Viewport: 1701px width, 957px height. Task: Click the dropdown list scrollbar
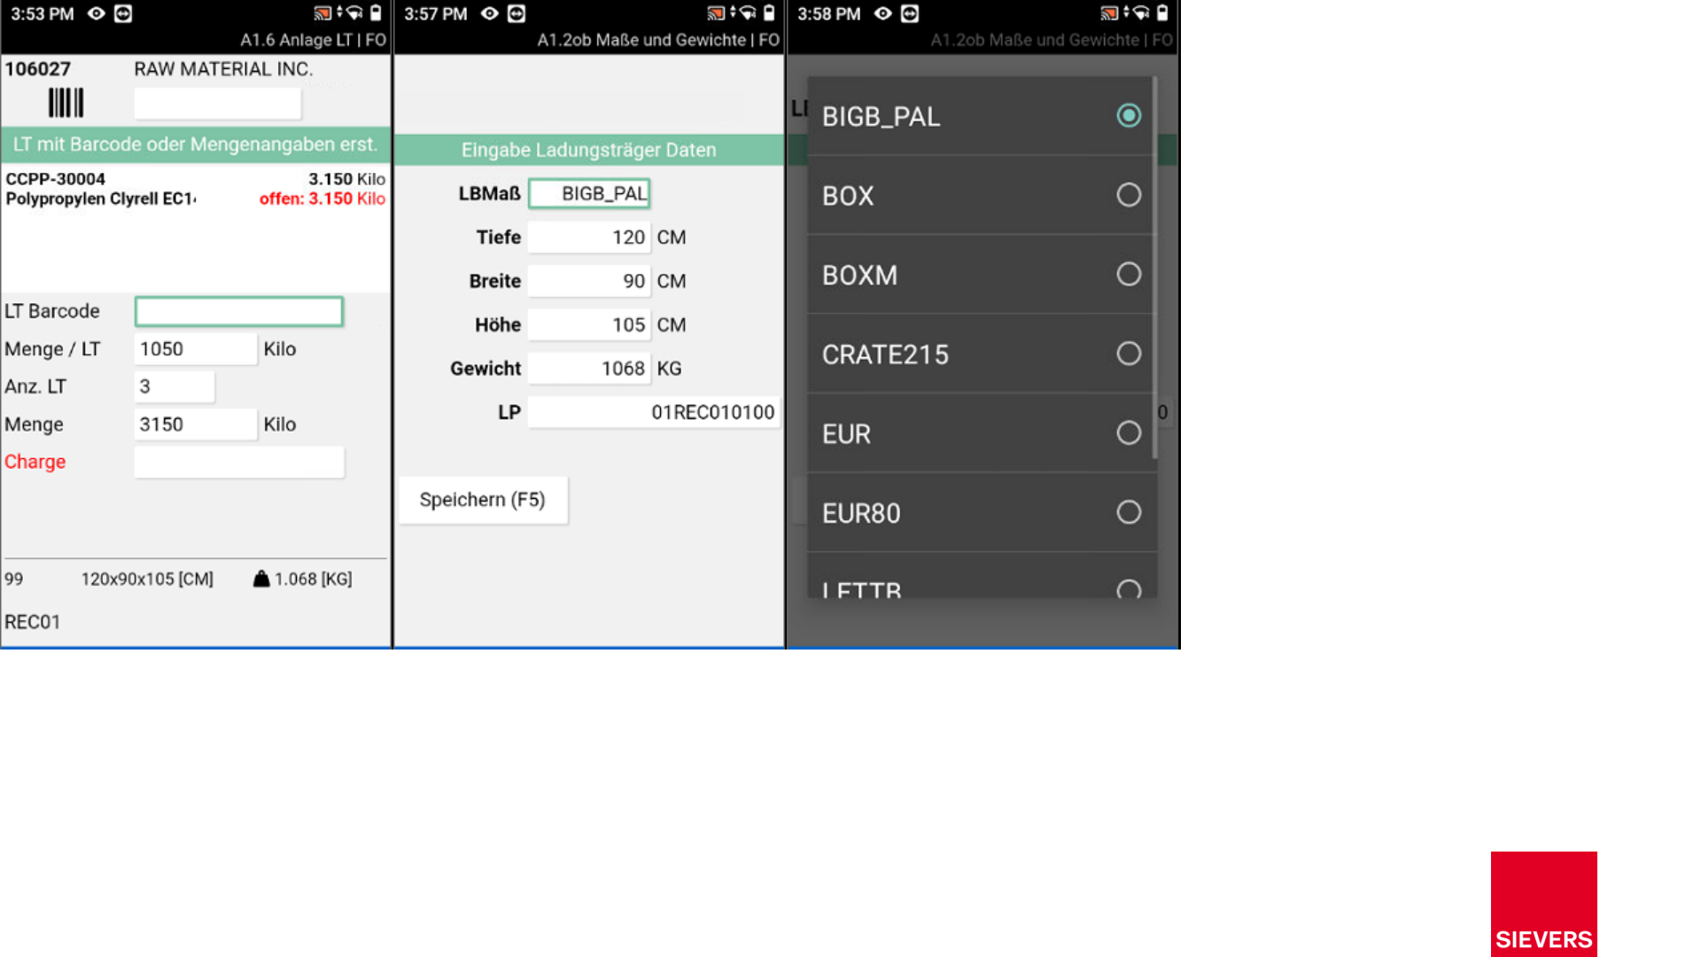(x=1154, y=268)
